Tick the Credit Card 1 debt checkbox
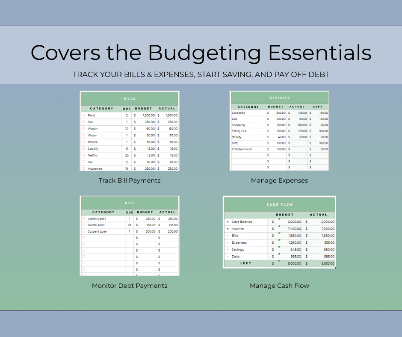The height and width of the screenshot is (337, 402). point(84,219)
